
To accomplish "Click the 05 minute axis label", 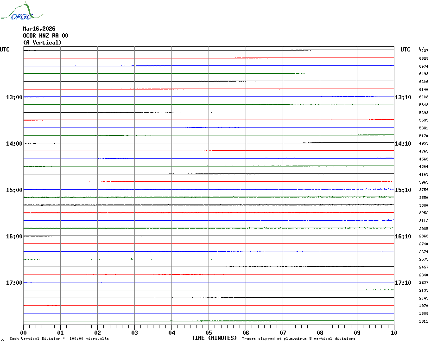I will pyautogui.click(x=209, y=333).
